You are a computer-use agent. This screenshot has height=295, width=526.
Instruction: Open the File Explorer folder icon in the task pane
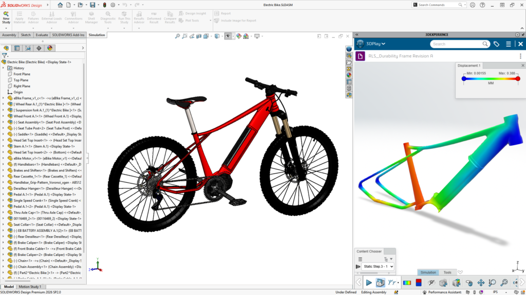click(x=349, y=62)
